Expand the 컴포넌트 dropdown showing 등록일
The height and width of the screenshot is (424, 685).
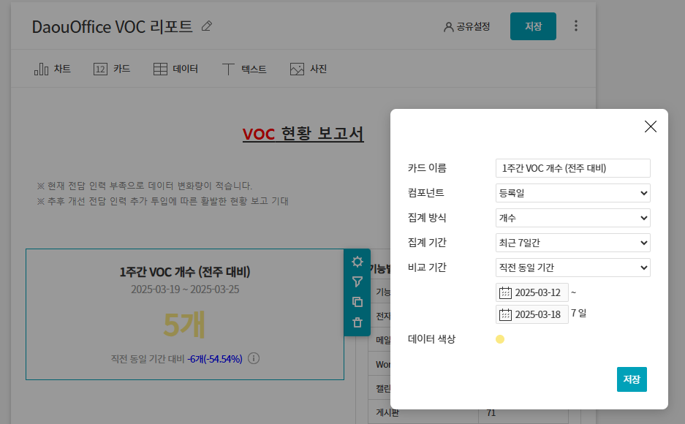coord(572,193)
